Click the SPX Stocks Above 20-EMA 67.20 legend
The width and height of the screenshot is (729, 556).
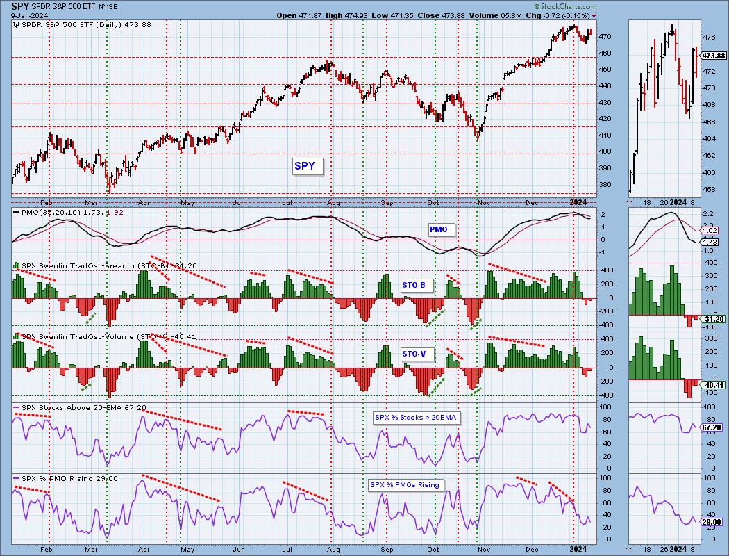coord(84,407)
